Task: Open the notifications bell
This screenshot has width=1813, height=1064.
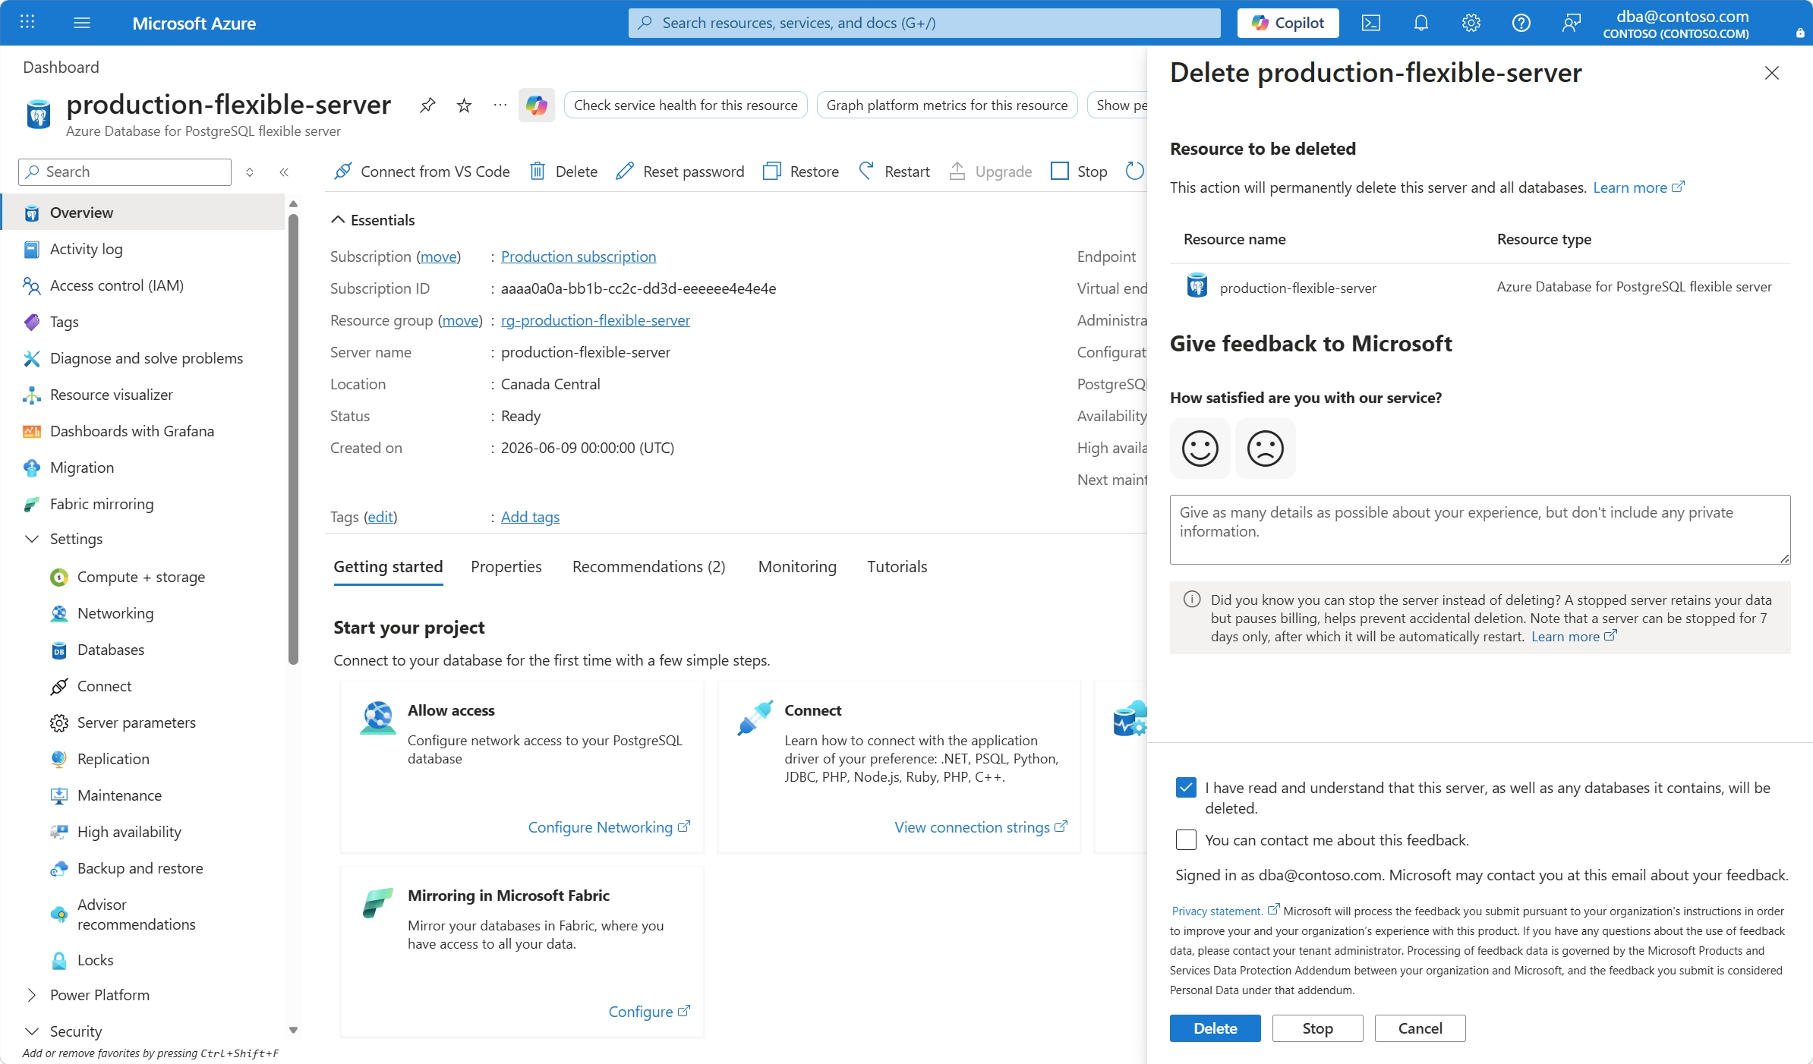Action: pos(1421,23)
